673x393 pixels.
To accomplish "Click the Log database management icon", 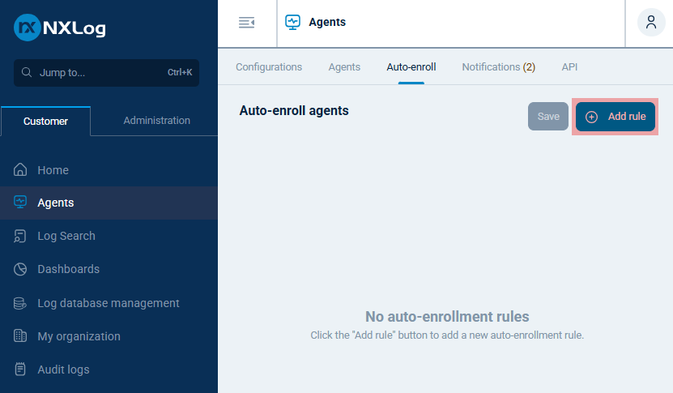I will pyautogui.click(x=21, y=303).
